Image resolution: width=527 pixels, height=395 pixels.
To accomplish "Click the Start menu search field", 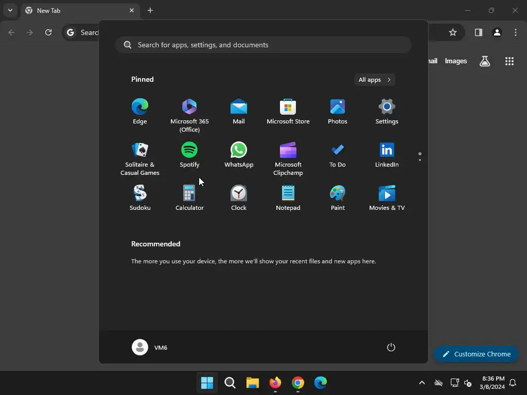I will tap(263, 45).
